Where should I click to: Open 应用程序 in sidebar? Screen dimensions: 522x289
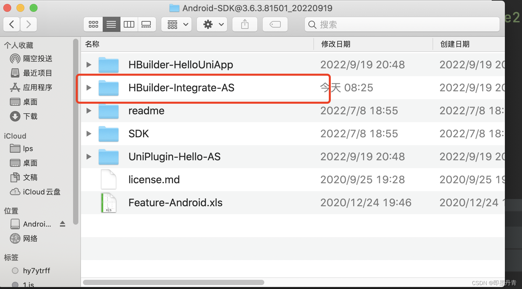pos(31,87)
